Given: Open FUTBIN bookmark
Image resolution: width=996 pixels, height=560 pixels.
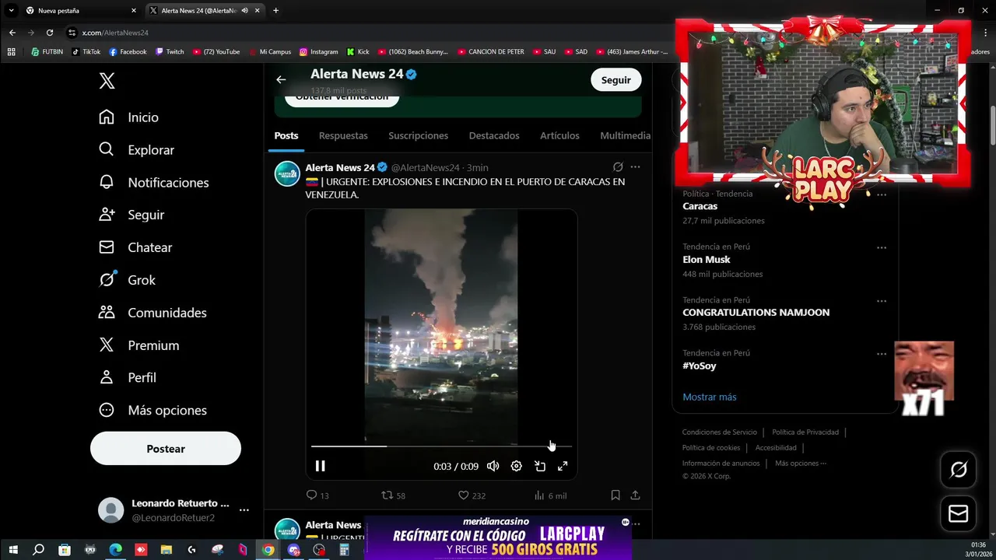Looking at the screenshot, I should click(47, 52).
